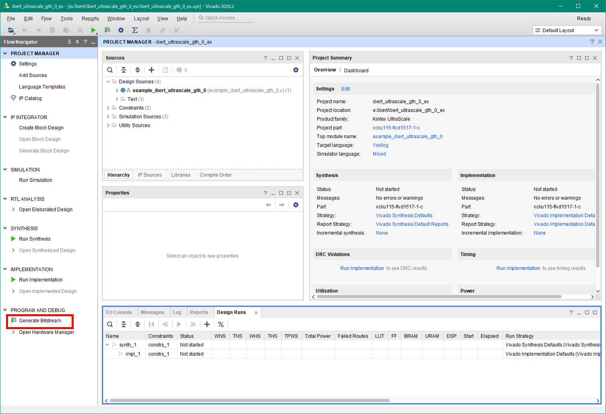Image resolution: width=606 pixels, height=414 pixels.
Task: Float the Project Summary panel
Action: point(587,58)
